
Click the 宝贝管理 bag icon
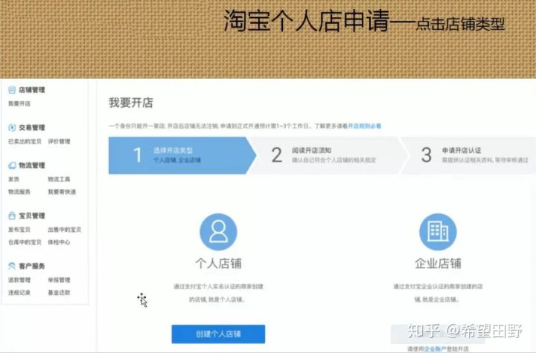coord(12,216)
